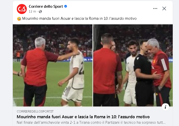Close the post with the X icon
The height and width of the screenshot is (126, 179).
click(x=164, y=8)
